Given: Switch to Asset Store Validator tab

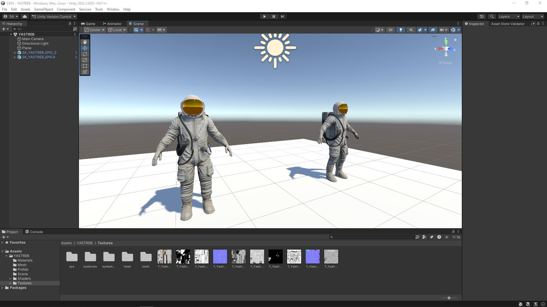Looking at the screenshot, I should tap(507, 24).
